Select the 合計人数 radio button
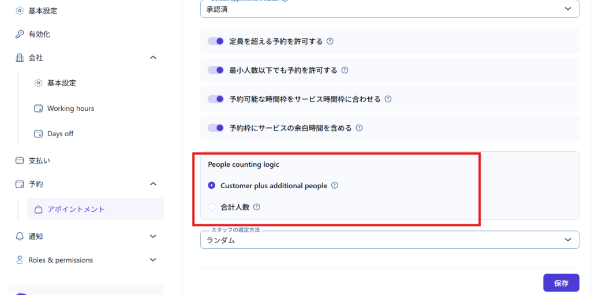 [212, 207]
